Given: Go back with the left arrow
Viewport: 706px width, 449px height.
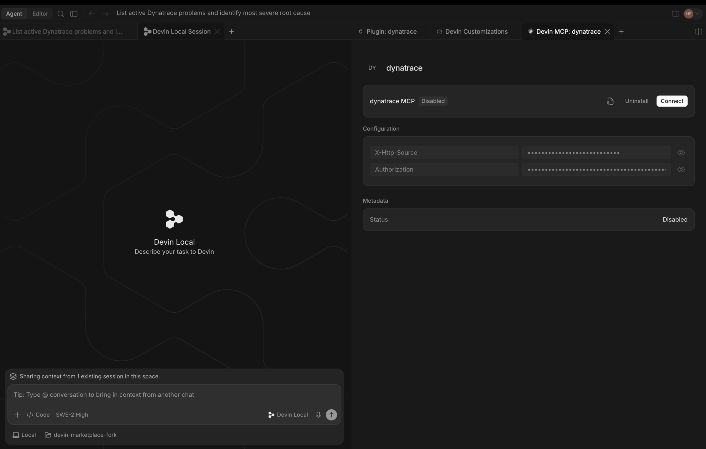Looking at the screenshot, I should point(92,14).
